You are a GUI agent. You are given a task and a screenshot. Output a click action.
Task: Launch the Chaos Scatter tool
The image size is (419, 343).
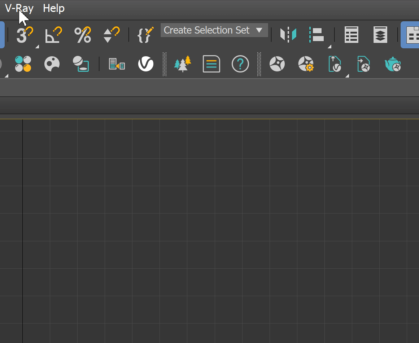point(182,64)
